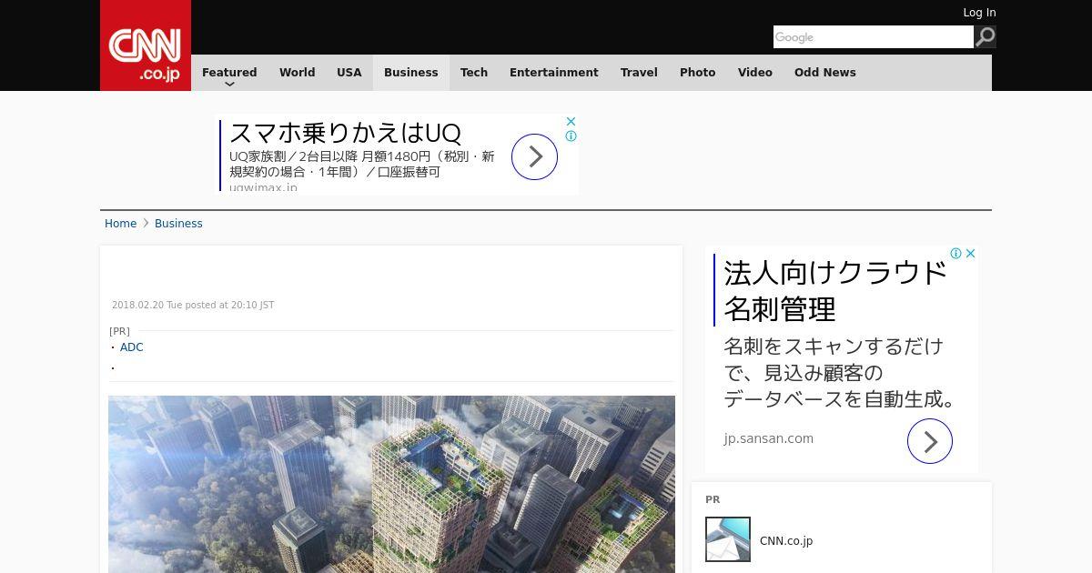Viewport: 1092px width, 573px height.
Task: Click the '2018.02.20 Tue posted at 20:10 JST' text
Action: pyautogui.click(x=193, y=306)
